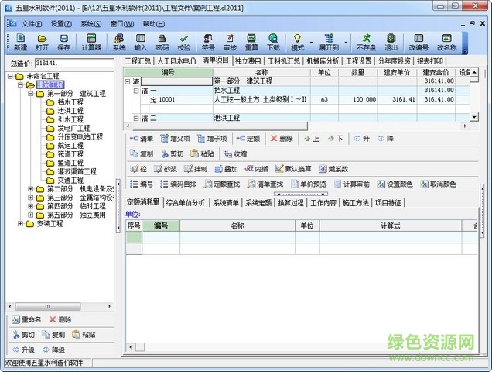Click the 升级 button in left panel

pyautogui.click(x=23, y=350)
